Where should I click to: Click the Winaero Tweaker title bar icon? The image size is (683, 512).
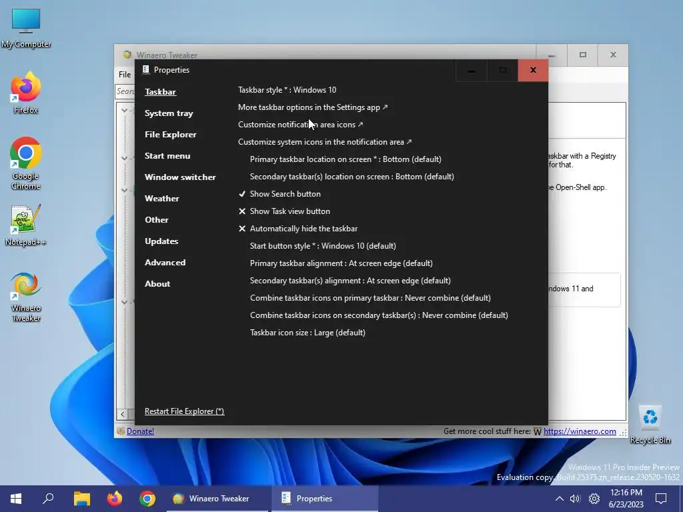[127, 55]
